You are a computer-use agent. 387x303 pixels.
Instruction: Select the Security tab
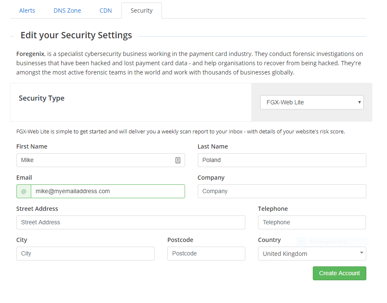[x=141, y=11]
